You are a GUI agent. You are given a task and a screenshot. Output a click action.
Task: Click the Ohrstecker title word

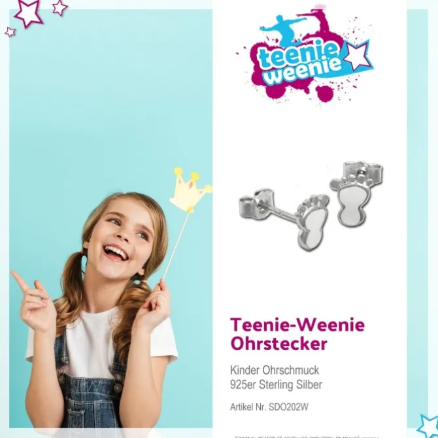point(278,344)
